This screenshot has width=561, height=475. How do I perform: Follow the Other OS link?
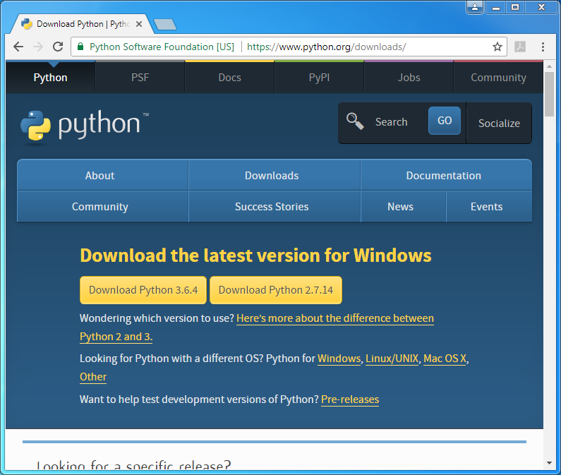[x=93, y=377]
